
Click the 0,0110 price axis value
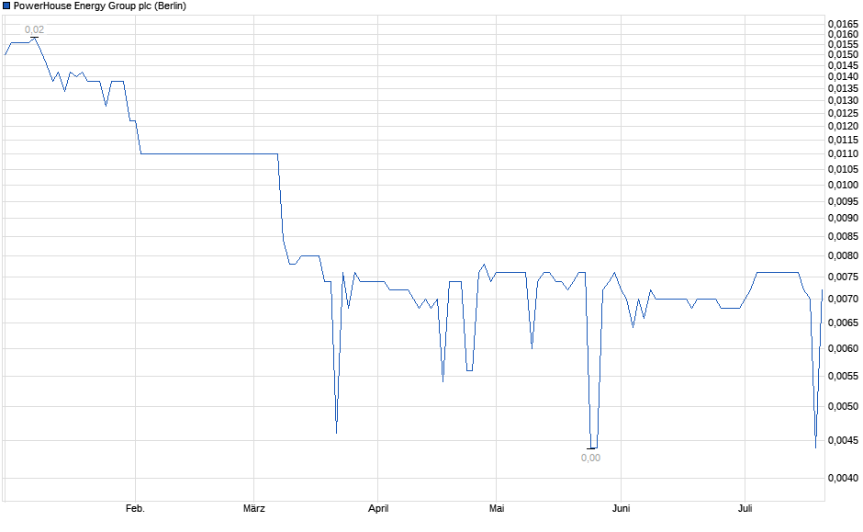pos(843,153)
